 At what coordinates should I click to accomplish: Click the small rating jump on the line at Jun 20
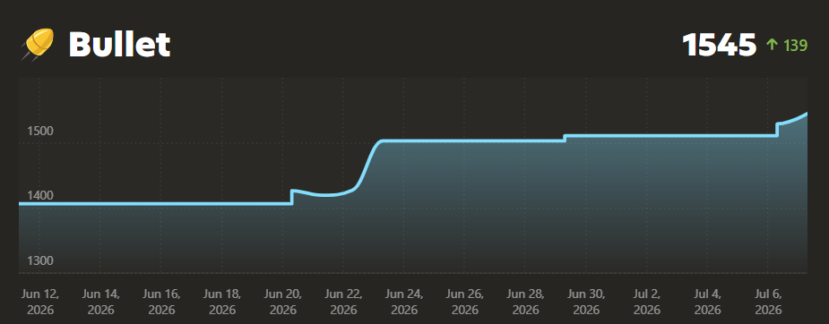click(292, 196)
